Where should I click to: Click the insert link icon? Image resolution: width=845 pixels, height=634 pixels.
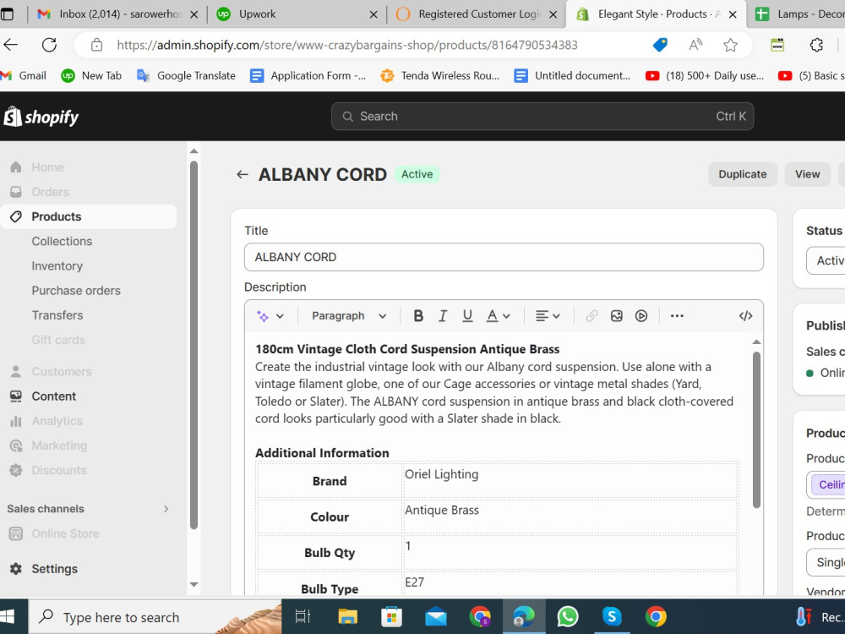coord(591,316)
